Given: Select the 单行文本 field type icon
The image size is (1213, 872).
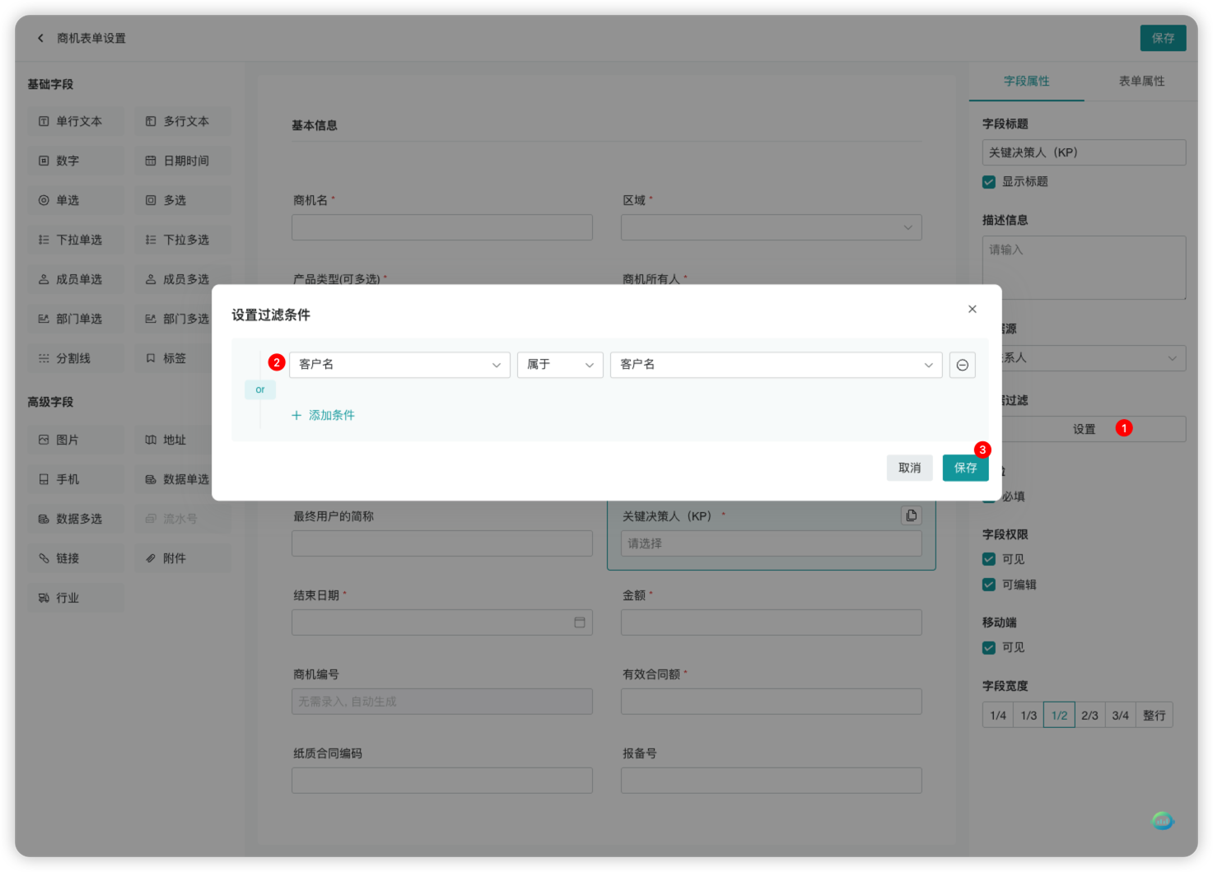Looking at the screenshot, I should tap(75, 121).
